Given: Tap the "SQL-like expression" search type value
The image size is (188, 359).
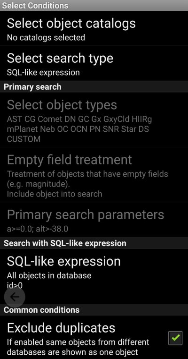Looking at the screenshot, I should 43,73.
